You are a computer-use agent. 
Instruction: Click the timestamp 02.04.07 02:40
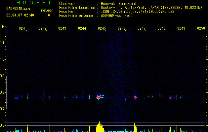click(20, 15)
